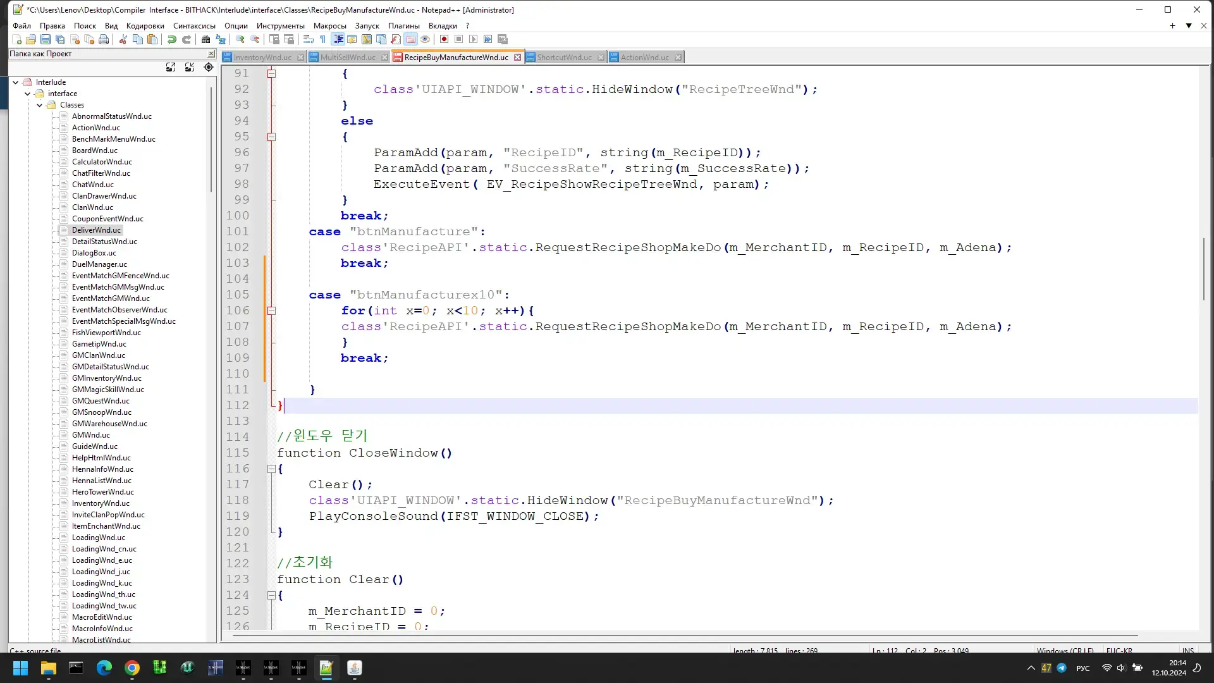This screenshot has width=1214, height=683.
Task: Toggle Synchronize horizontal scrolling icon
Action: pyautogui.click(x=289, y=39)
